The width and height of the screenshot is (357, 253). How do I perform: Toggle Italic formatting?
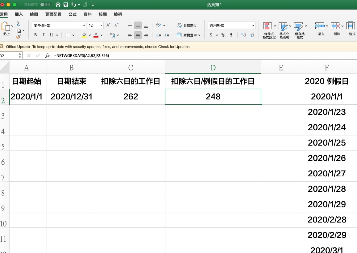coord(44,35)
